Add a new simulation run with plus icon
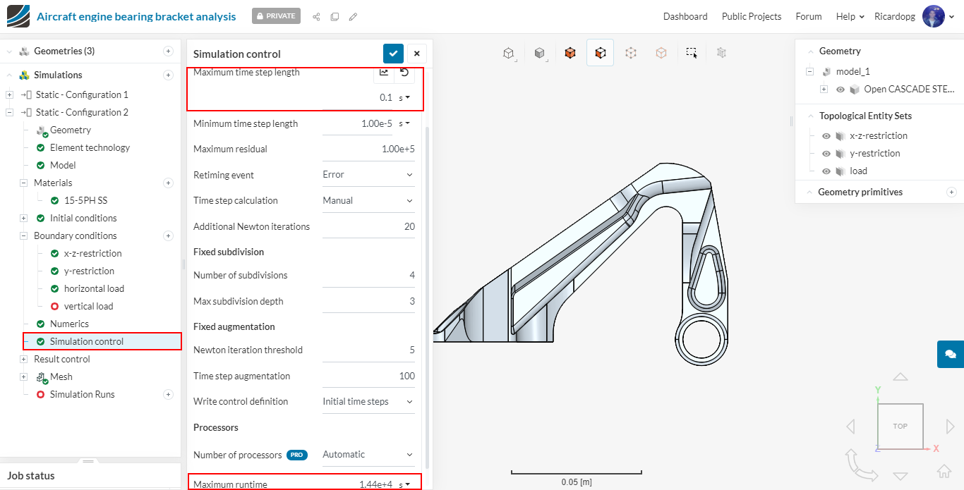Image resolution: width=964 pixels, height=490 pixels. (168, 394)
